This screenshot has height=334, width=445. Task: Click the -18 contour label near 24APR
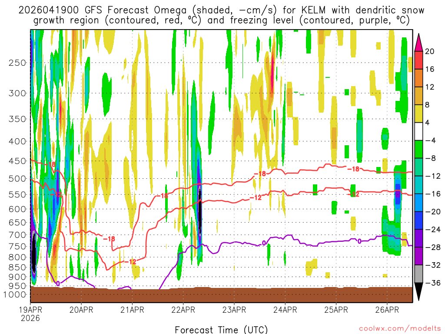(259, 174)
